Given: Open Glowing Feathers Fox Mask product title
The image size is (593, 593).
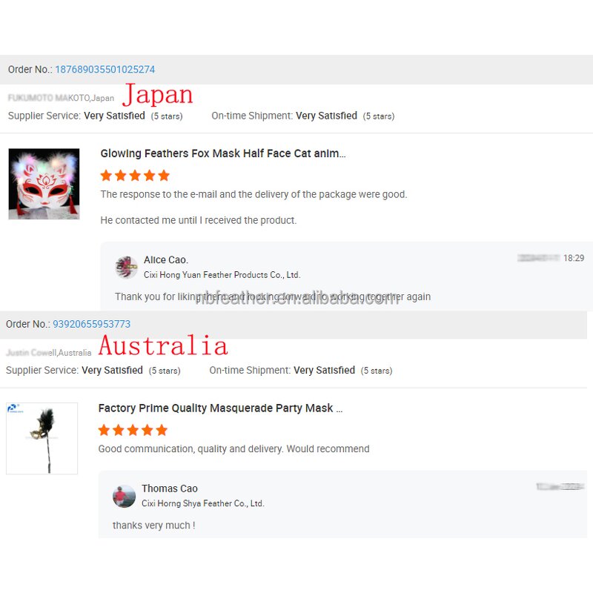Looking at the screenshot, I should (x=223, y=153).
